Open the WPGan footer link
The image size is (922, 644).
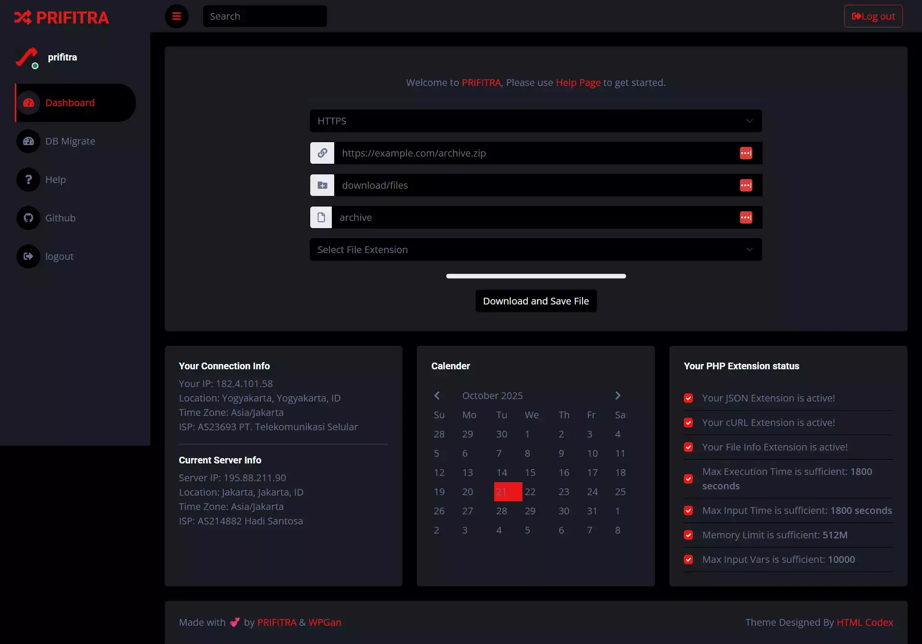pyautogui.click(x=325, y=622)
